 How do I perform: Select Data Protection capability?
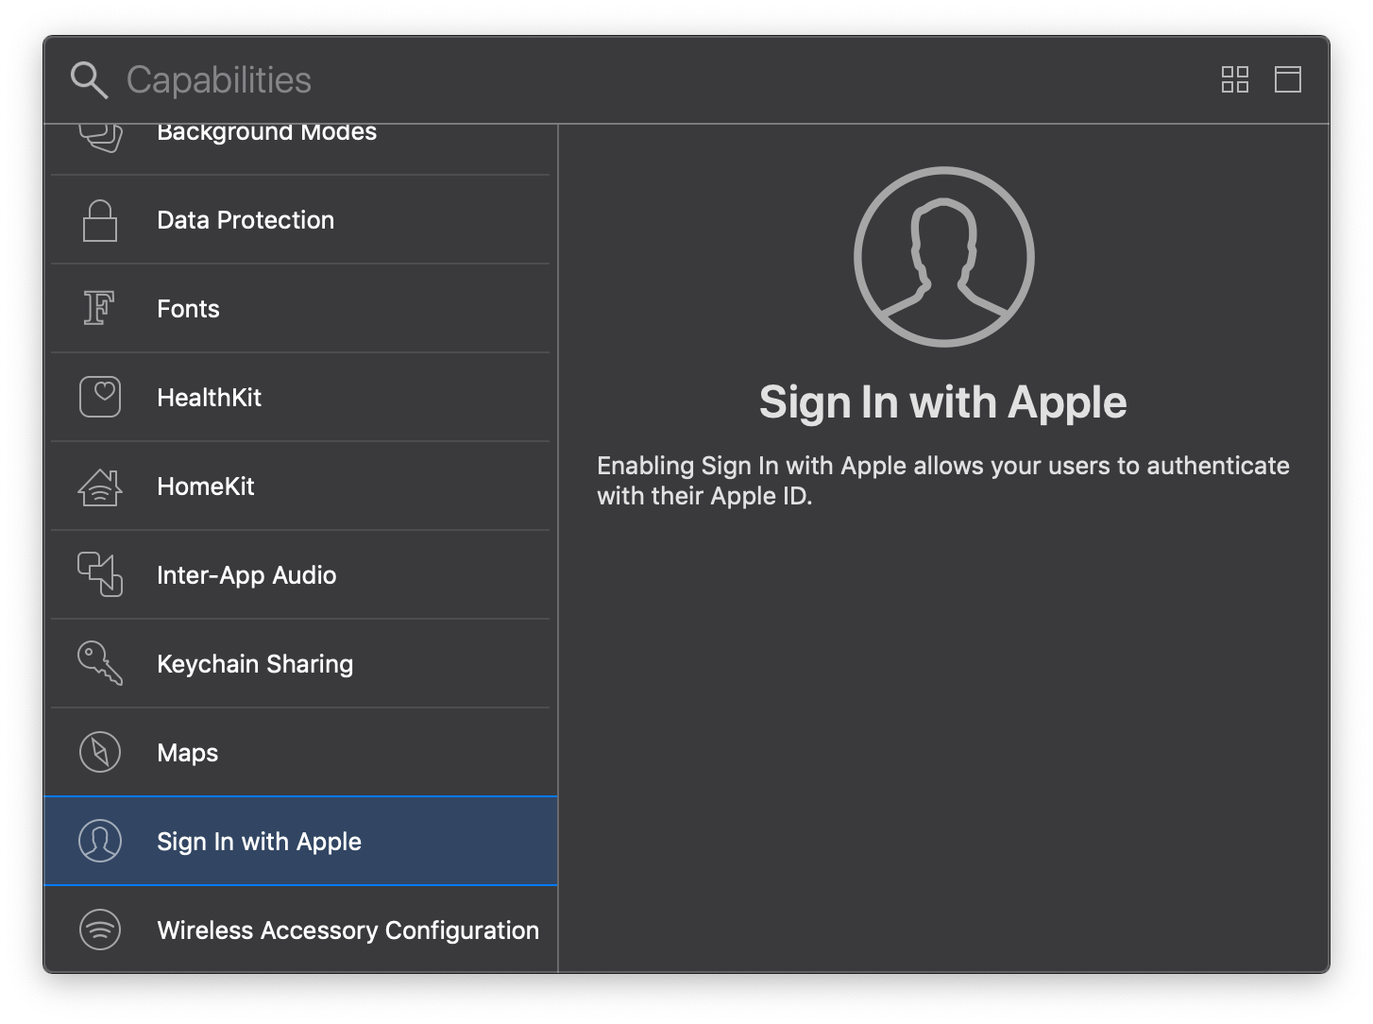pyautogui.click(x=300, y=220)
